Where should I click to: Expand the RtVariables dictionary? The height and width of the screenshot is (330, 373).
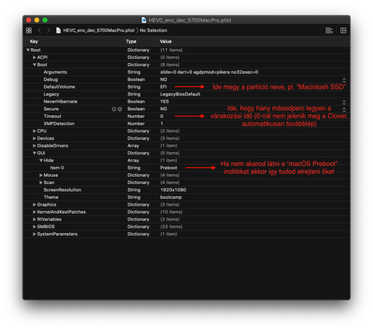point(34,220)
